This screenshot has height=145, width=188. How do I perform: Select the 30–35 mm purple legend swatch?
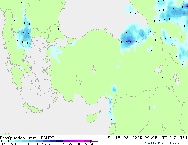[66, 141]
